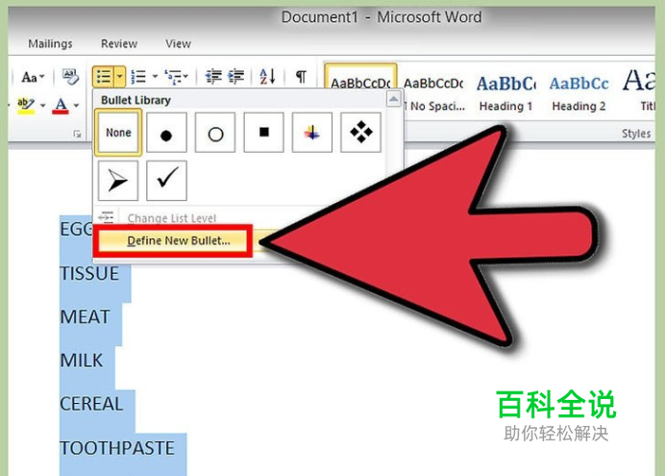The height and width of the screenshot is (476, 665).
Task: Switch to the Review tab
Action: (119, 43)
